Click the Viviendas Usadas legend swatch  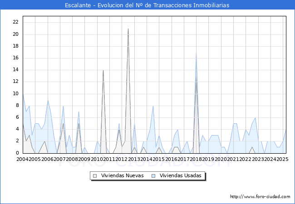click(x=153, y=176)
